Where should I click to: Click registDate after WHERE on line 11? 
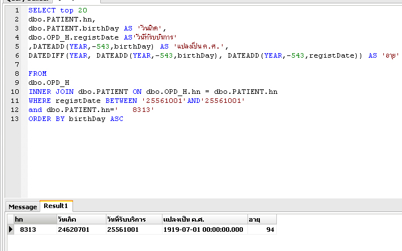click(78, 101)
